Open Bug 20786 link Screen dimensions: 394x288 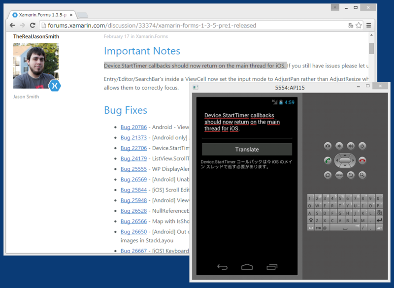[x=133, y=127]
